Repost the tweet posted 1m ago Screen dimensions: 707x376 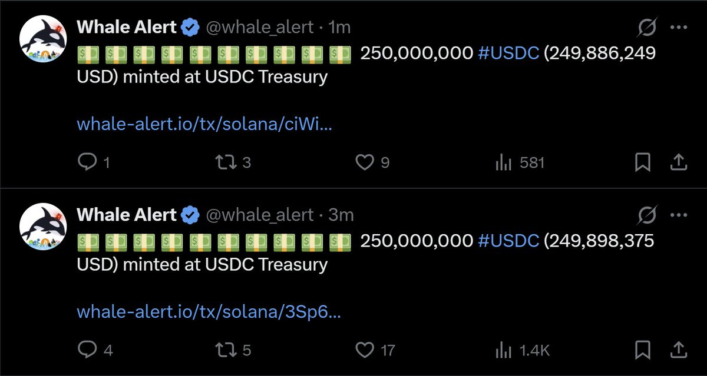coord(227,162)
